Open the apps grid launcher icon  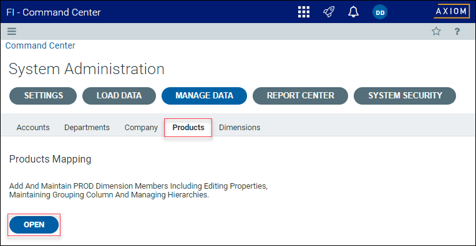304,12
